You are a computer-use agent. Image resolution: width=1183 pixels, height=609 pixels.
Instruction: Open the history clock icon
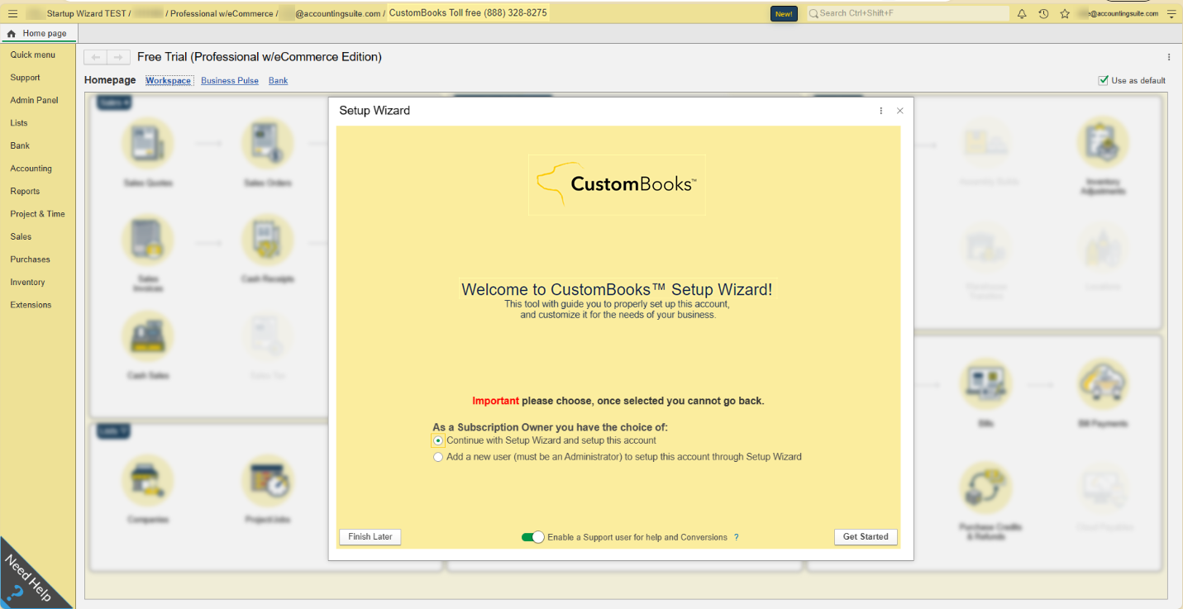pos(1043,13)
